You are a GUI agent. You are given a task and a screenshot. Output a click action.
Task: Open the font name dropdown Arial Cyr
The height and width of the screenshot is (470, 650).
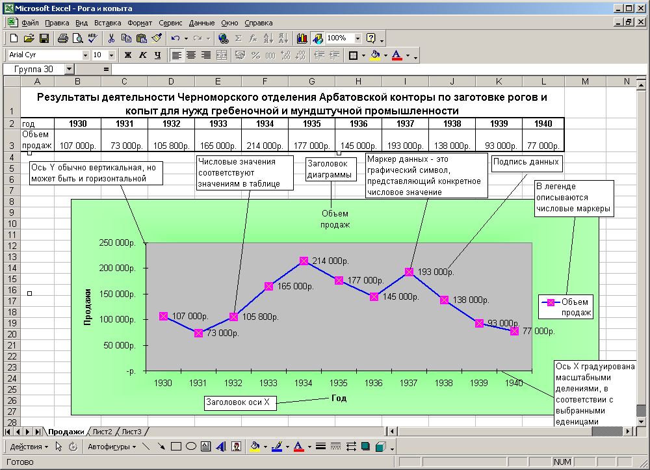point(85,55)
